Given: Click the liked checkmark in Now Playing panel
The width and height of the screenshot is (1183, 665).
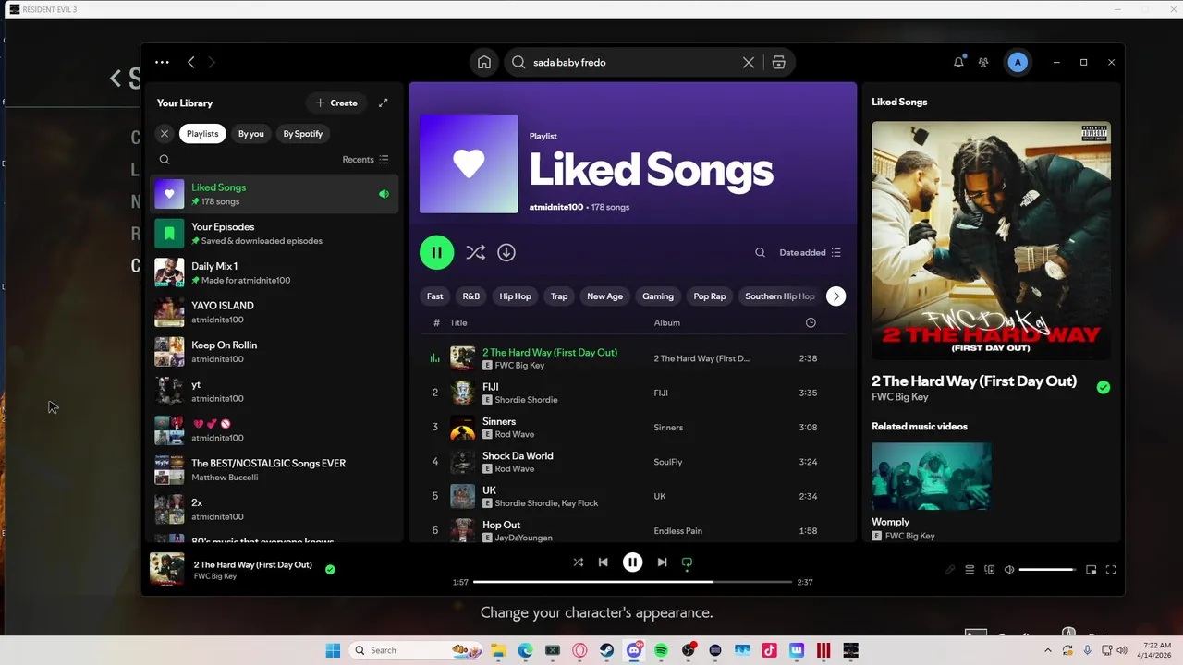Looking at the screenshot, I should click(1103, 388).
